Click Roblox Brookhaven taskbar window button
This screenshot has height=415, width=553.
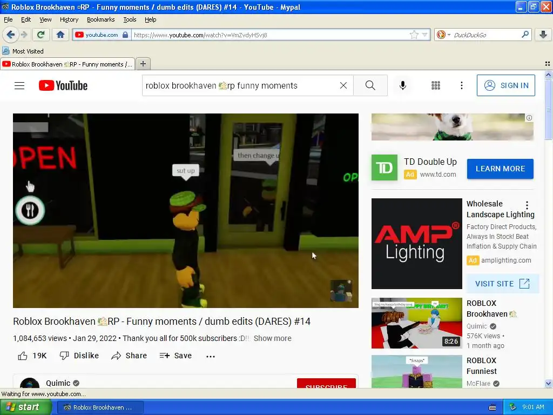(x=100, y=407)
